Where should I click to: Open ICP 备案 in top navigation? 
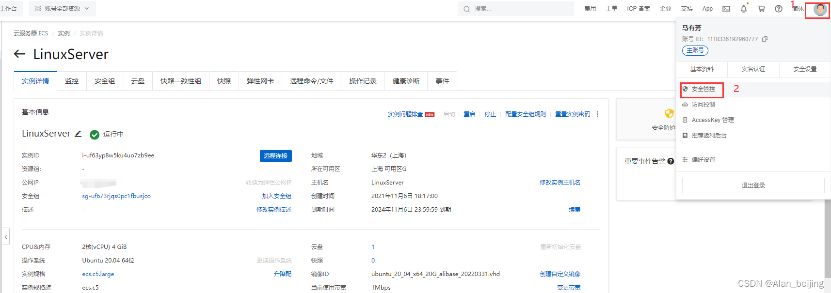point(639,9)
